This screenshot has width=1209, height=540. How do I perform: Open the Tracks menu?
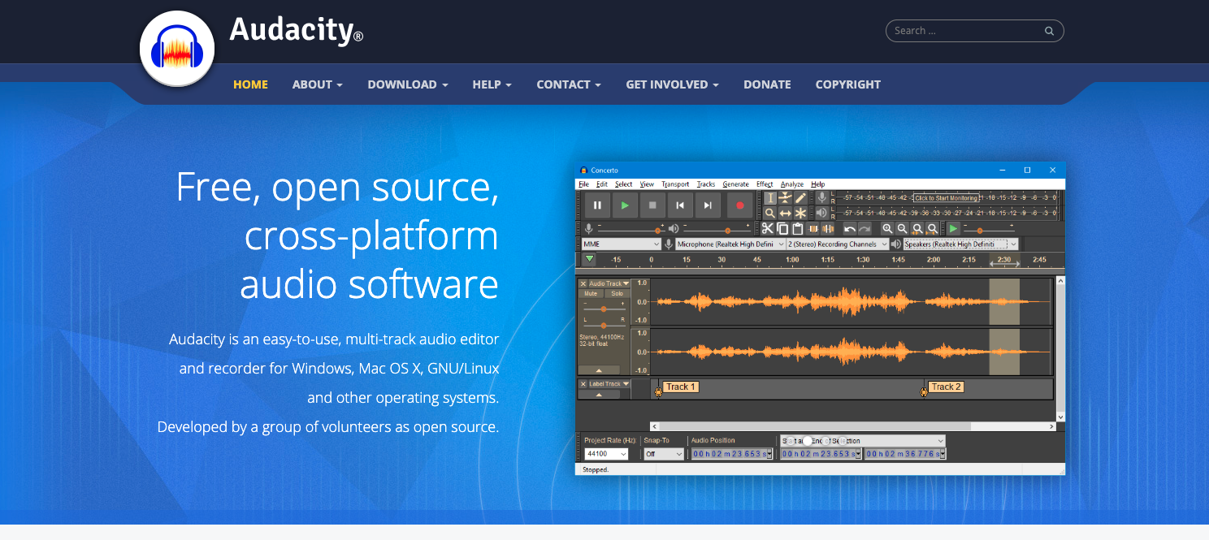[706, 184]
